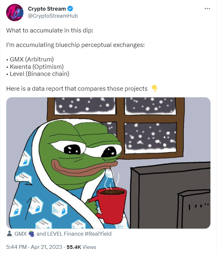220x253 pixels.
Task: View the 55.4K Views count
Action: pyautogui.click(x=81, y=247)
